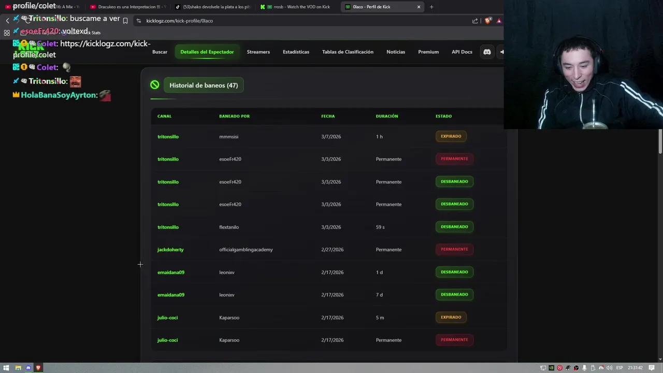The height and width of the screenshot is (373, 663).
Task: Open Brave browser from the taskbar
Action: [38, 368]
